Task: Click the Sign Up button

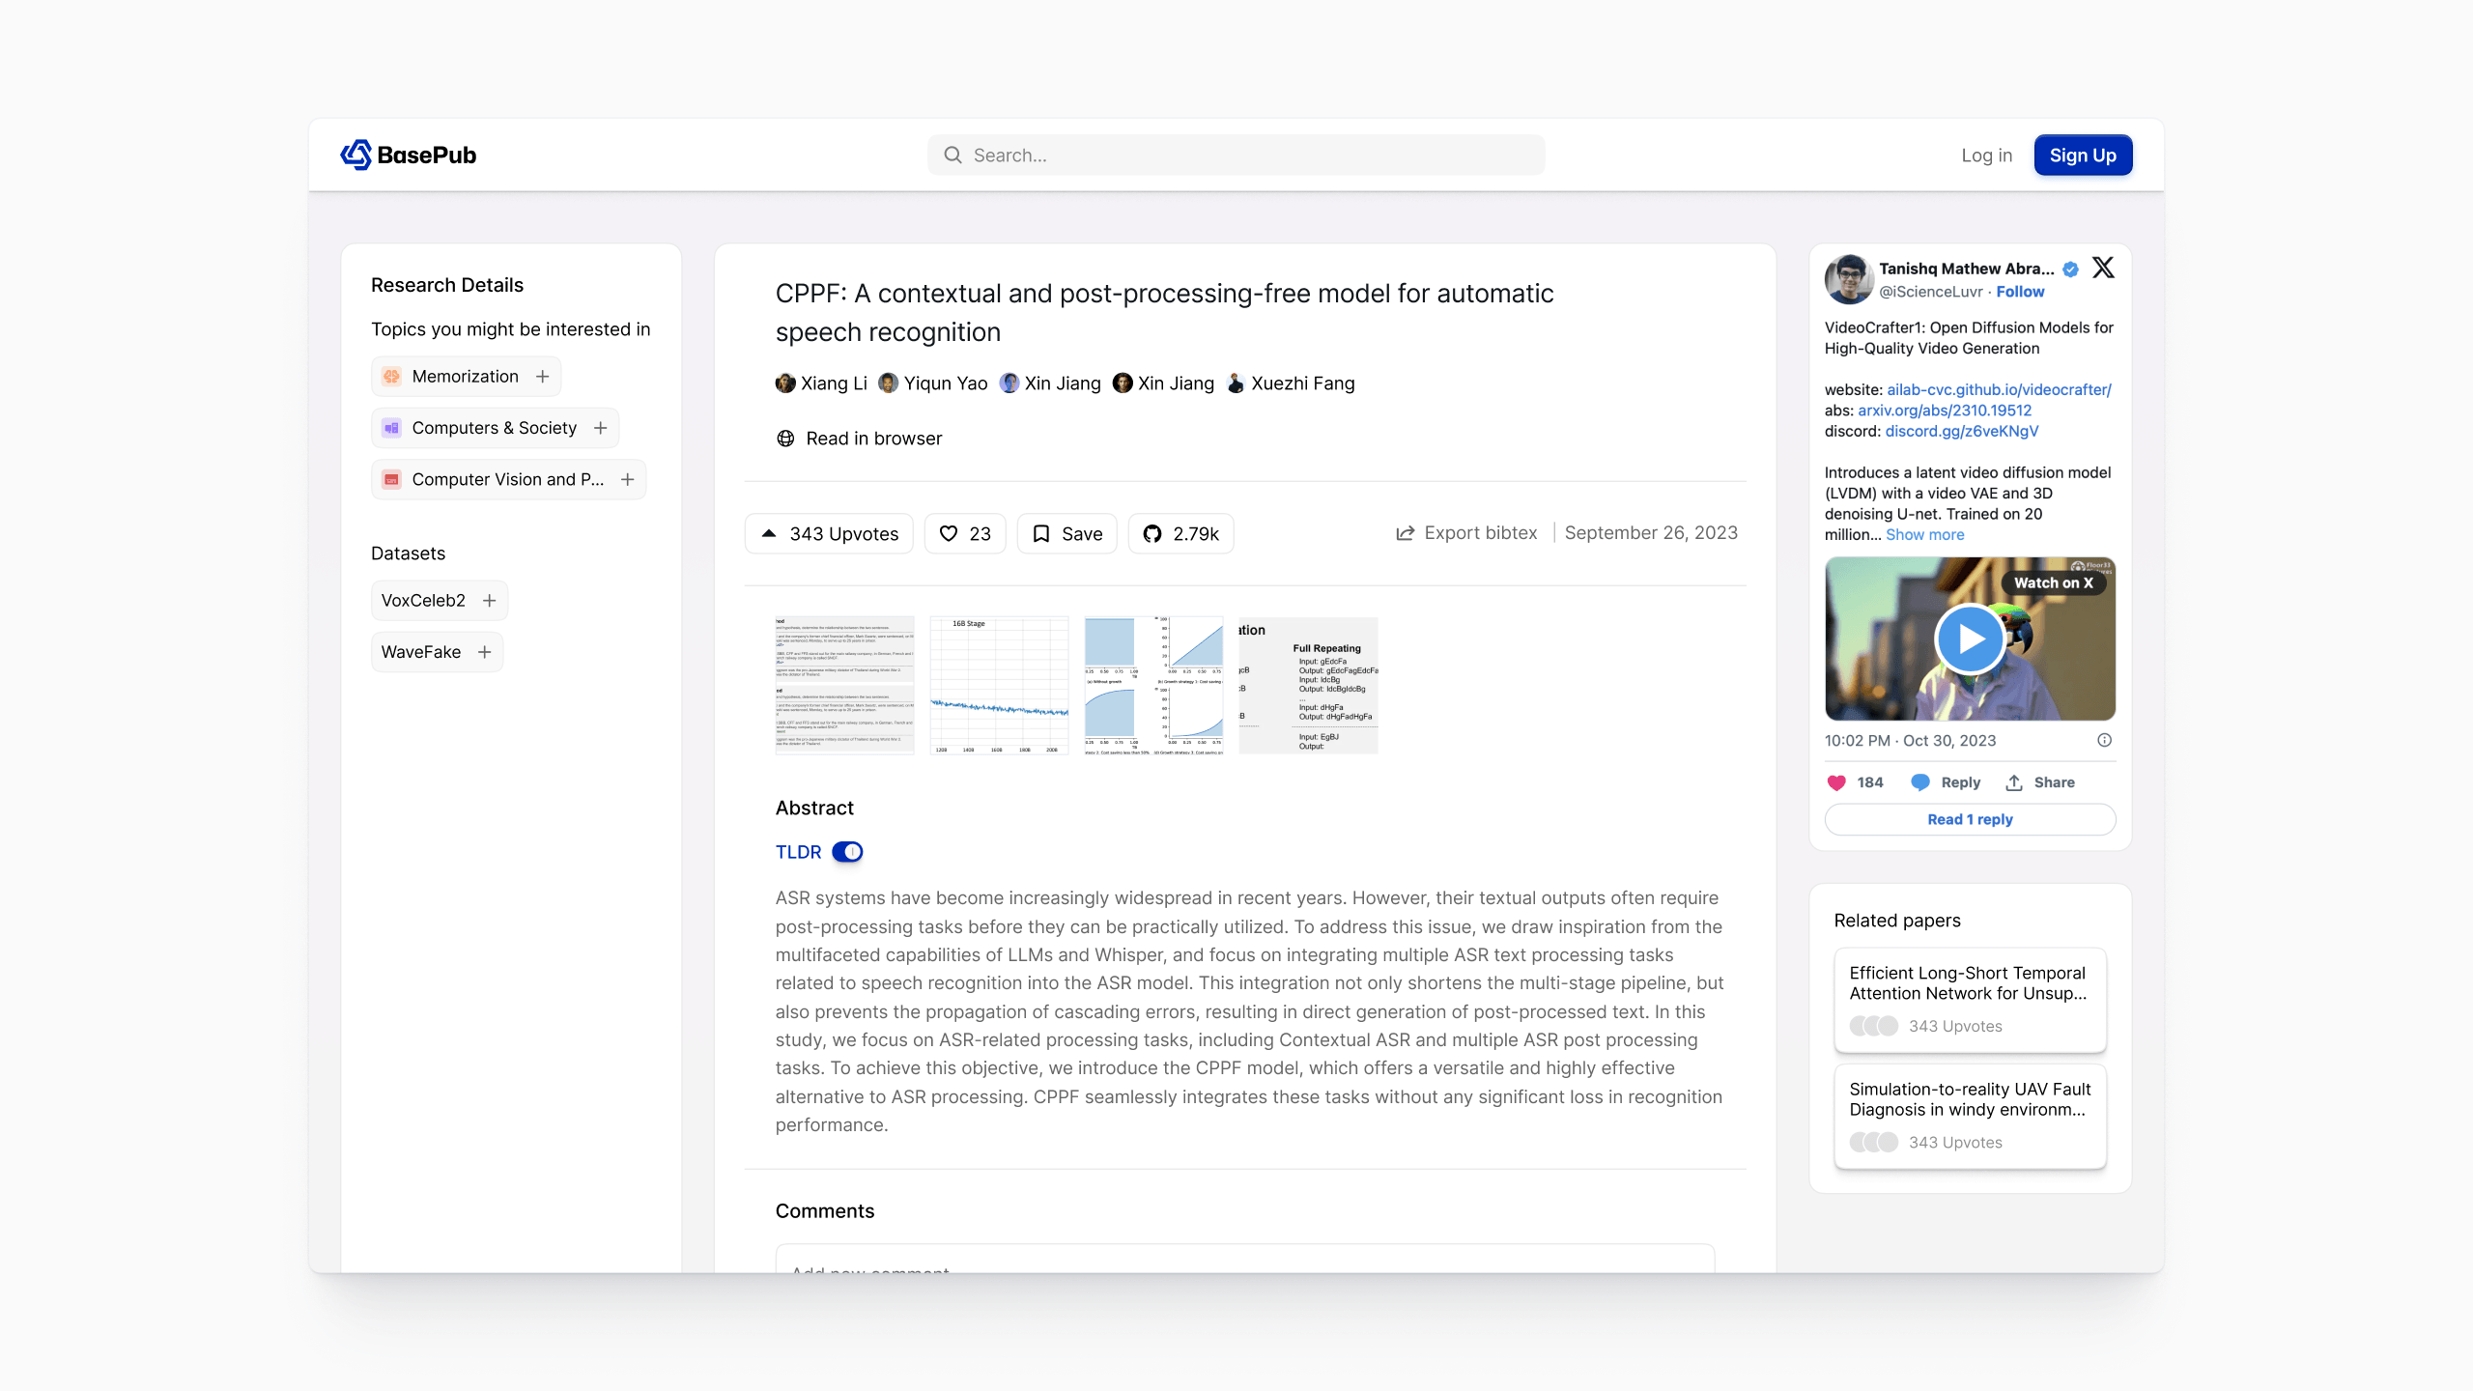Action: (x=2083, y=156)
